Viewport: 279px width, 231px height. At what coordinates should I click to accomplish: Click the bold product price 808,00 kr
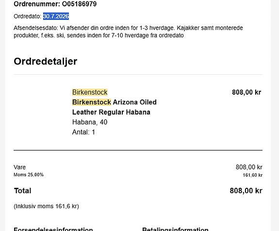[x=246, y=92]
